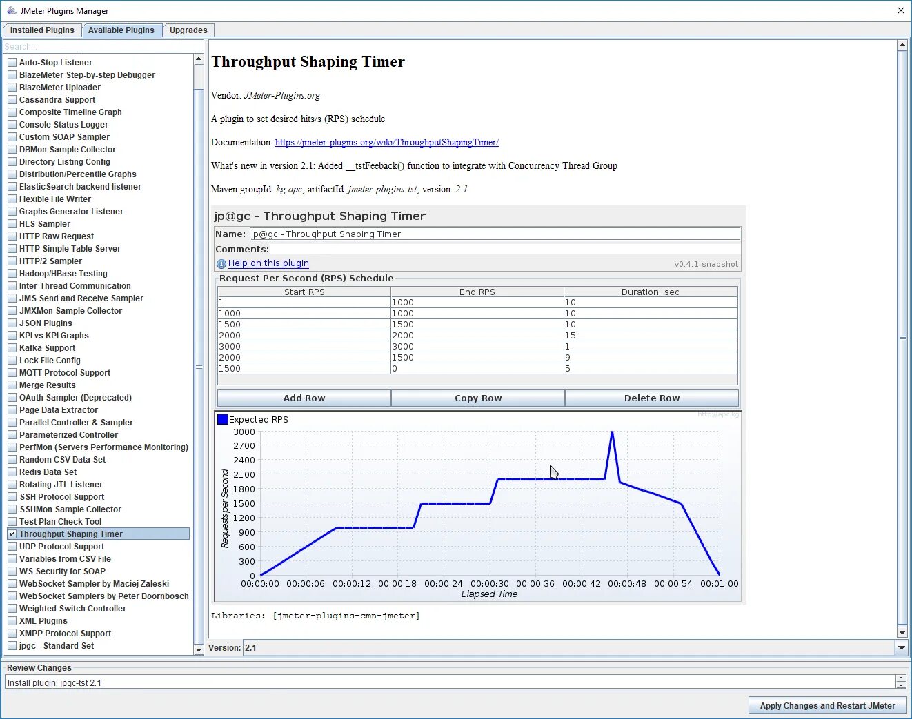Click the plugin list scroll-down arrow
912x719 pixels.
tap(199, 649)
